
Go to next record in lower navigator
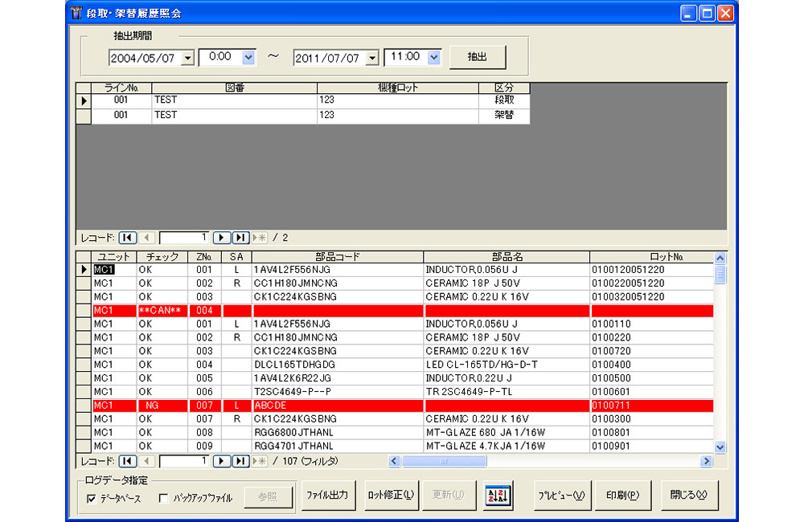222,461
